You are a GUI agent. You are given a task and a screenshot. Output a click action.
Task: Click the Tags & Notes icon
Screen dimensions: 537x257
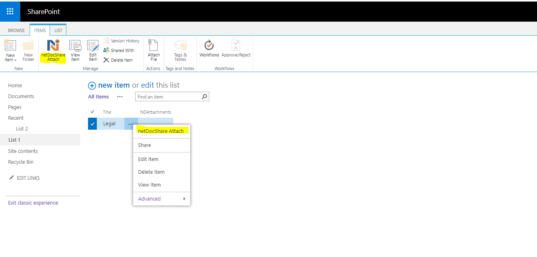click(x=180, y=46)
